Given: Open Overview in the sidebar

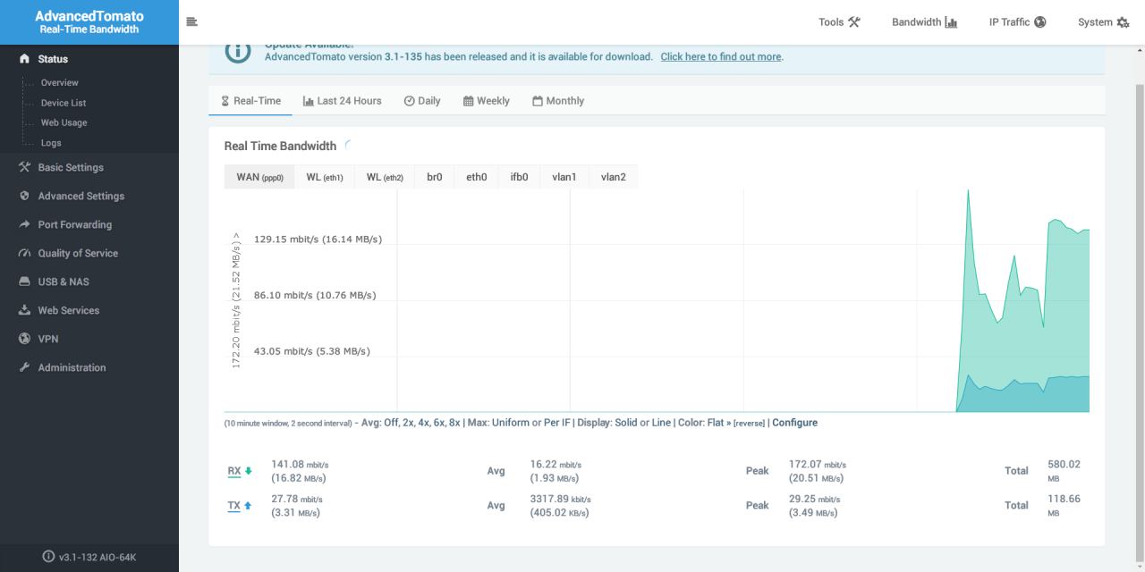Looking at the screenshot, I should click(60, 83).
